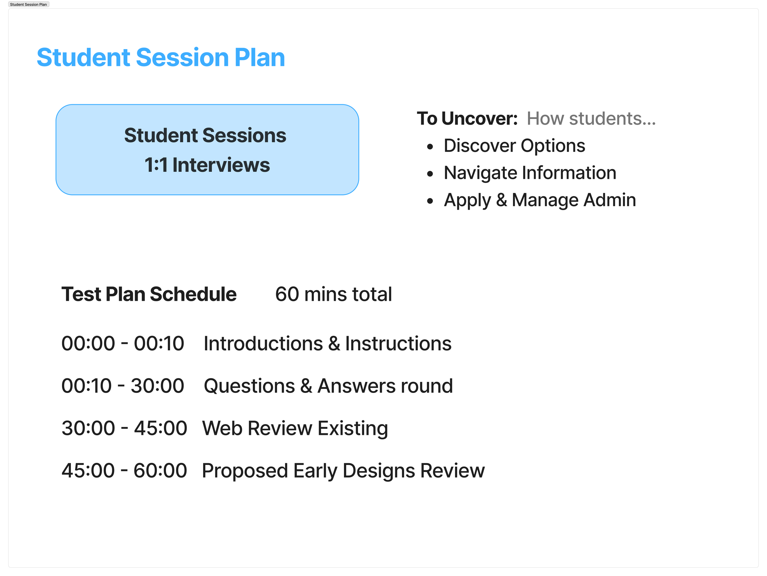Select the 00:10 - 30:00 time range
Viewport: 767px width, 576px height.
pos(123,386)
